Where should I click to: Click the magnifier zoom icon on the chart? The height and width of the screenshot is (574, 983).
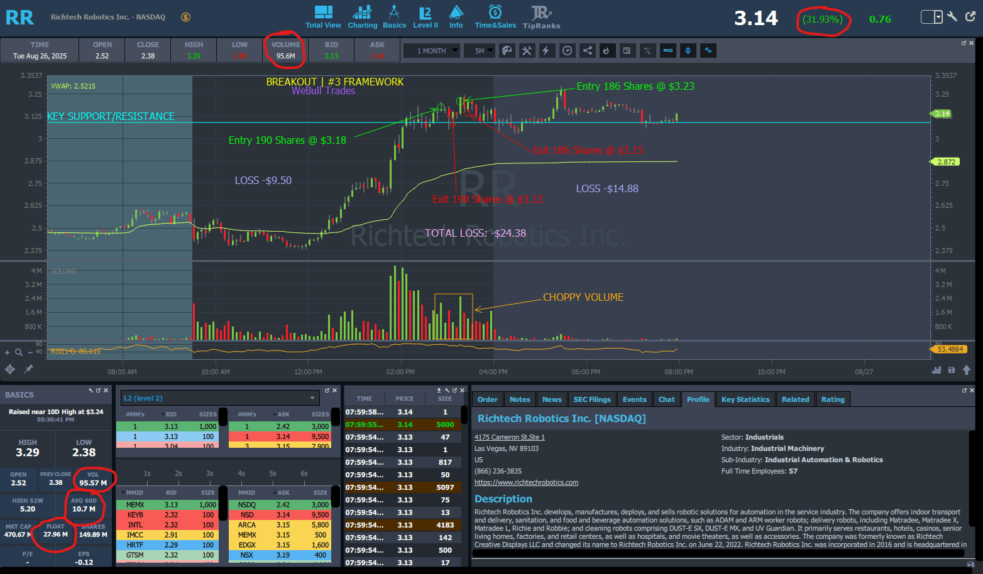pos(19,352)
